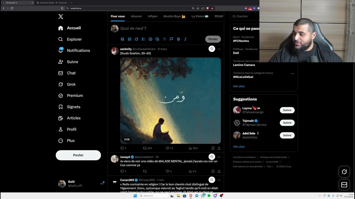Follow Adel Solo with the Suivre button

click(x=287, y=135)
